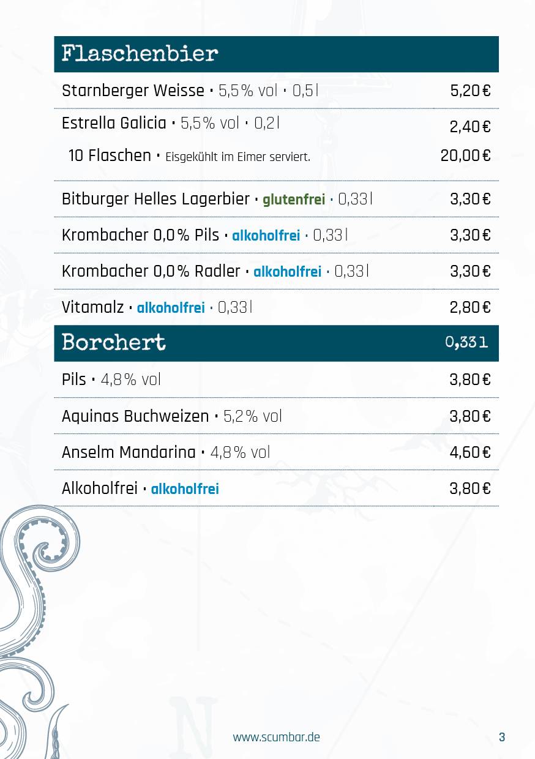Click Bitburger Helles Lagerbier entry
The width and height of the screenshot is (535, 759).
[x=276, y=199]
